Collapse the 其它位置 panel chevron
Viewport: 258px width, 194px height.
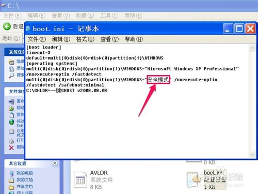(x=55, y=163)
